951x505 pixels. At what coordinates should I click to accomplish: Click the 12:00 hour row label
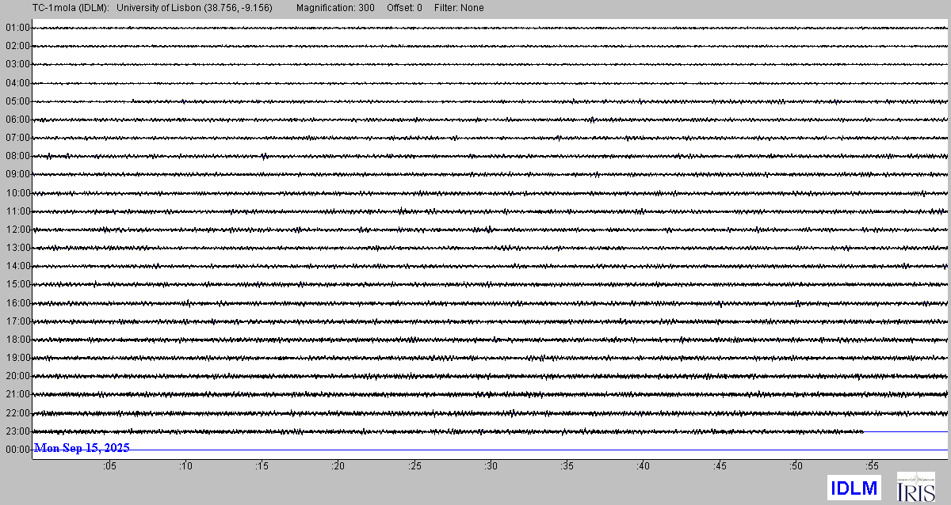[x=17, y=230]
